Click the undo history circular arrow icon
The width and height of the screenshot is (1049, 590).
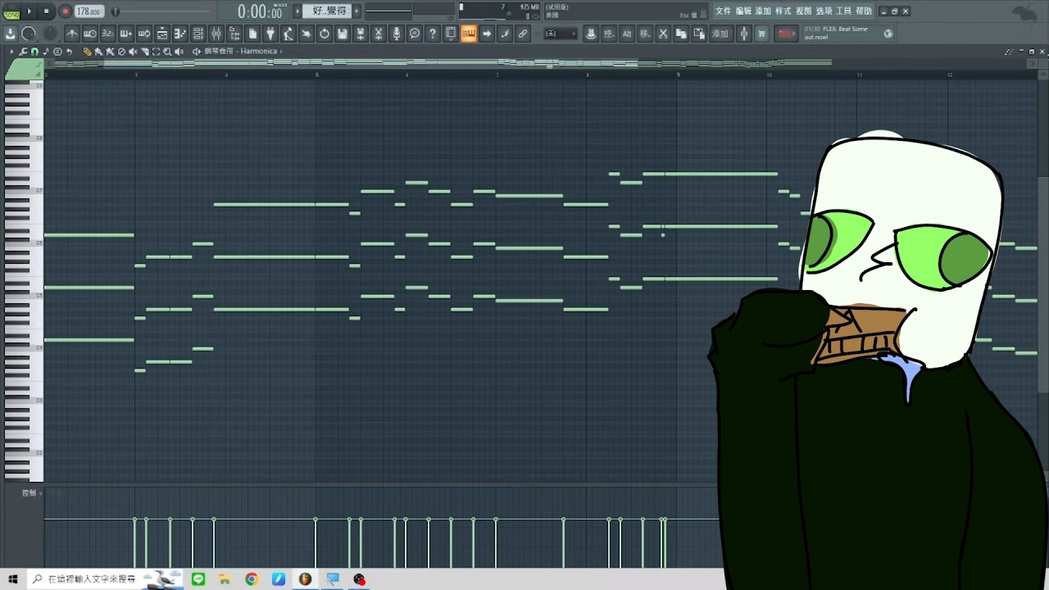(x=325, y=34)
